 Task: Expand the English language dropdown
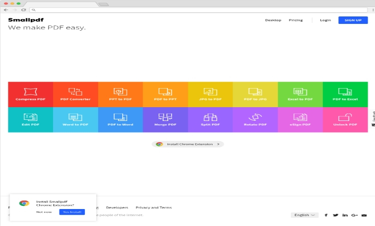(304, 215)
